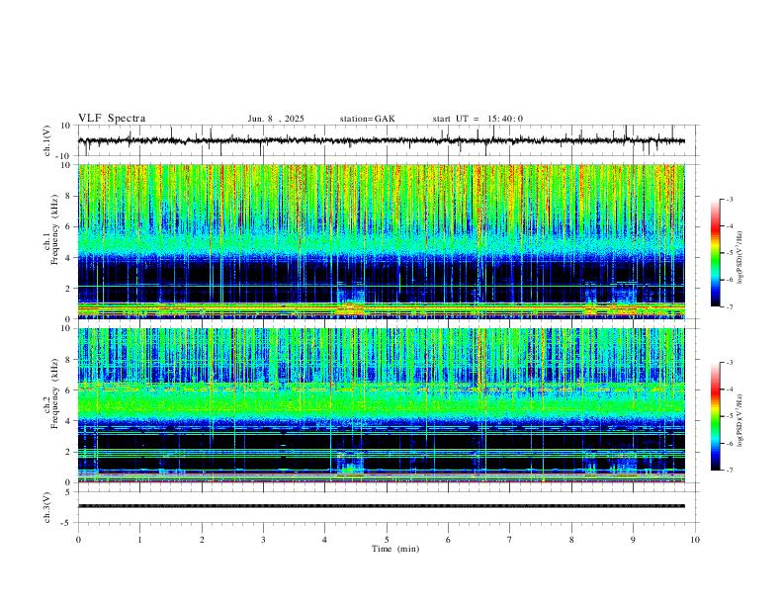Click tick "3" on the Time axis
This screenshot has width=783, height=605.
[x=263, y=540]
